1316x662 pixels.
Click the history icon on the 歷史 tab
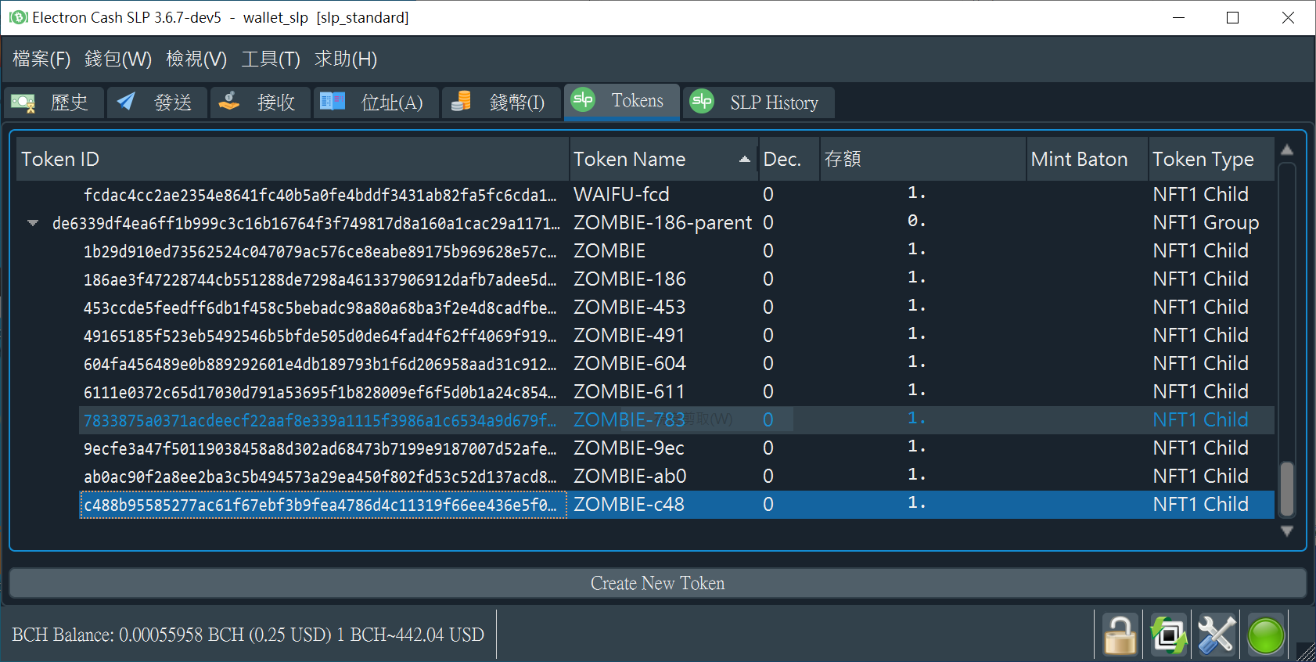coord(23,103)
